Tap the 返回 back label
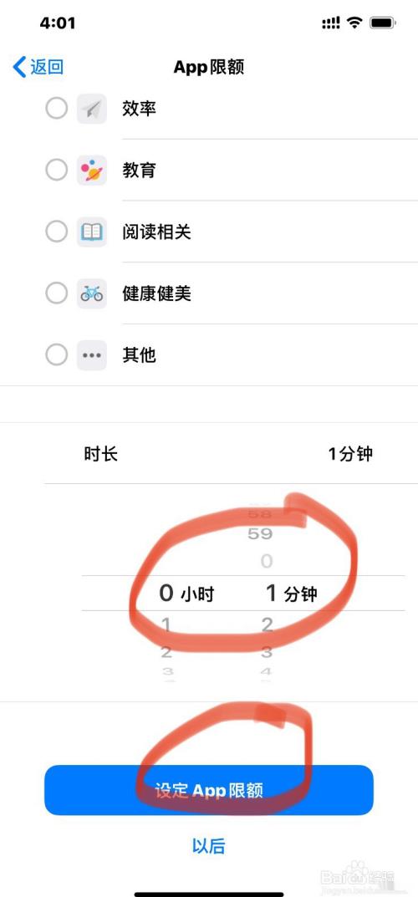This screenshot has width=418, height=897. tap(47, 67)
